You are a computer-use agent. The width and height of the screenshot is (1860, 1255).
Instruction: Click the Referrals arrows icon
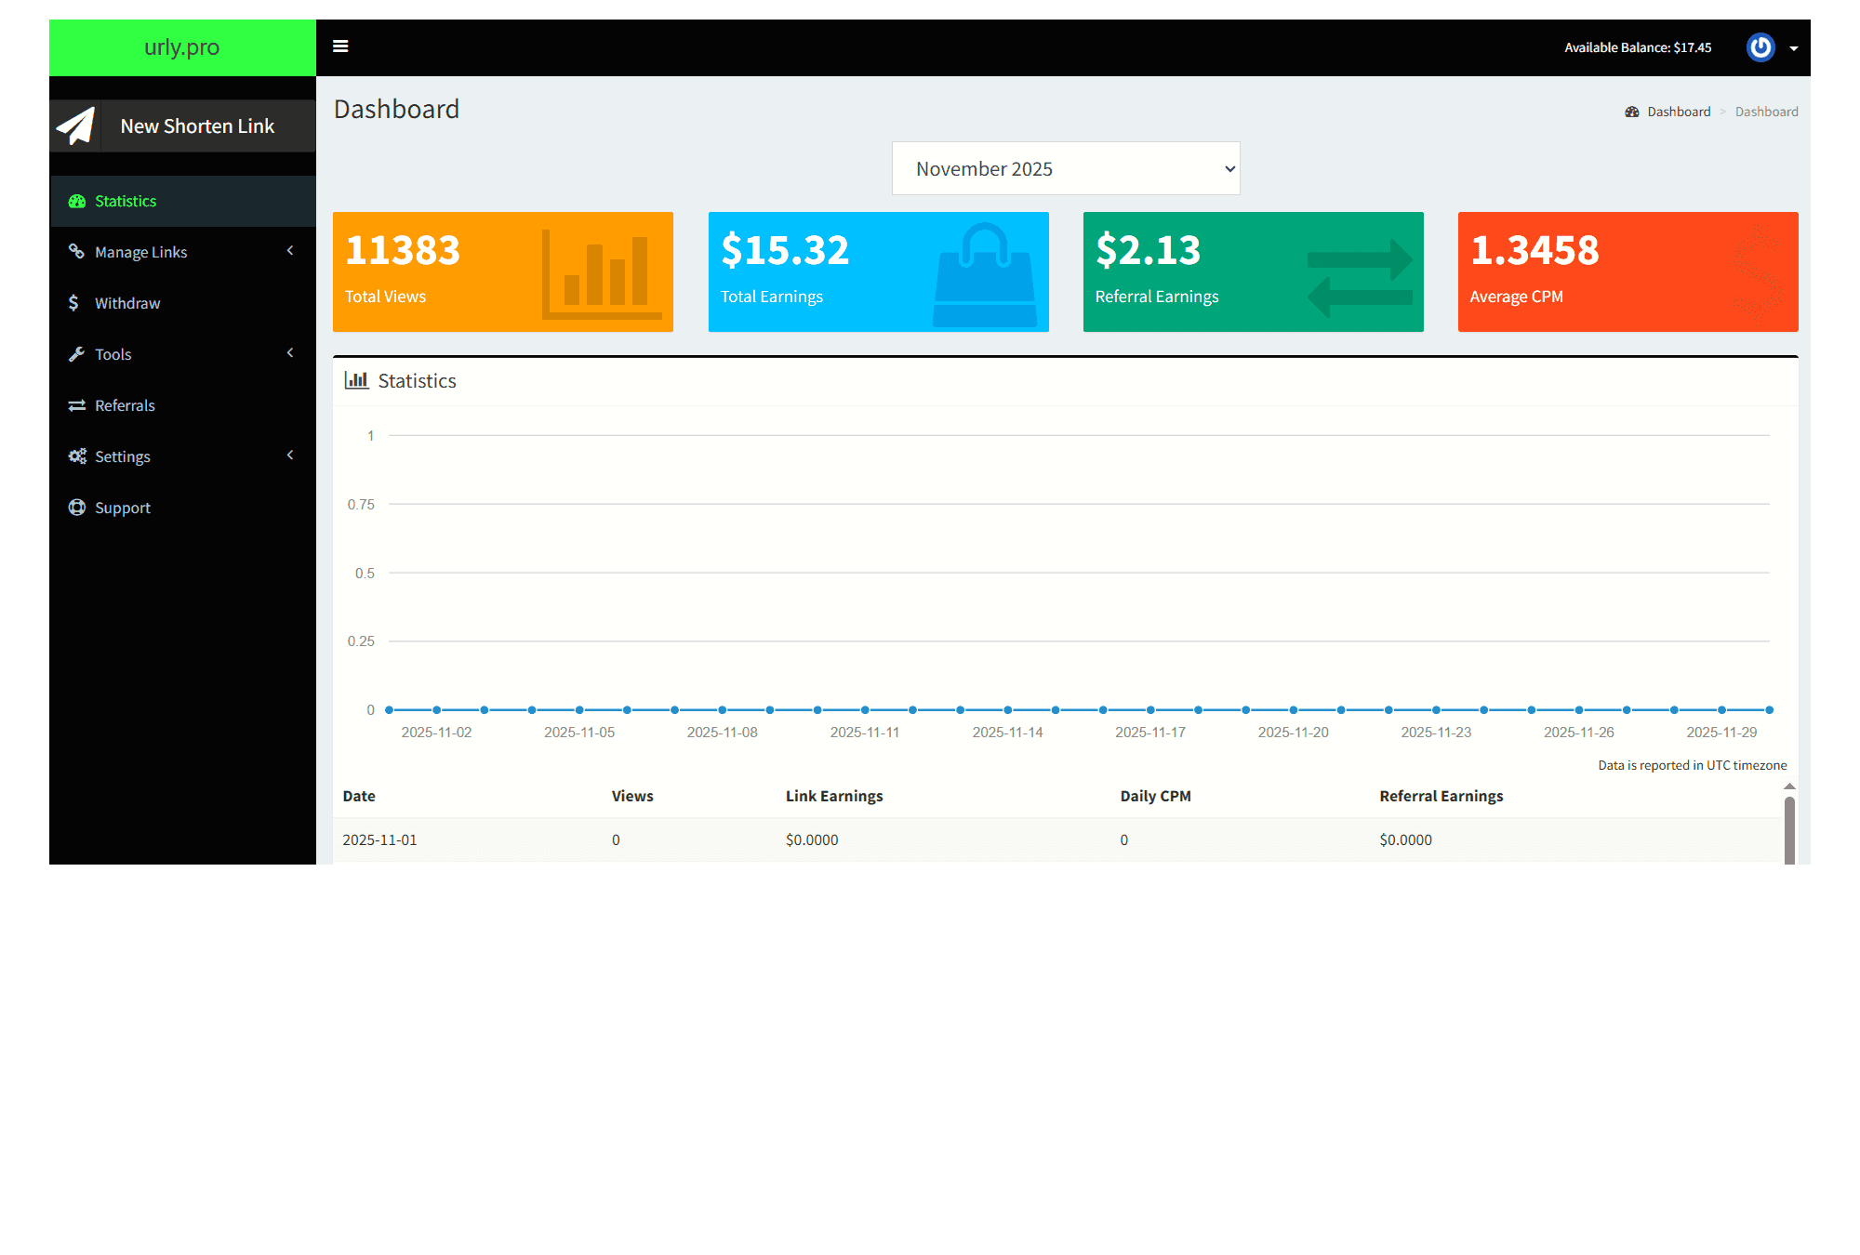(76, 404)
